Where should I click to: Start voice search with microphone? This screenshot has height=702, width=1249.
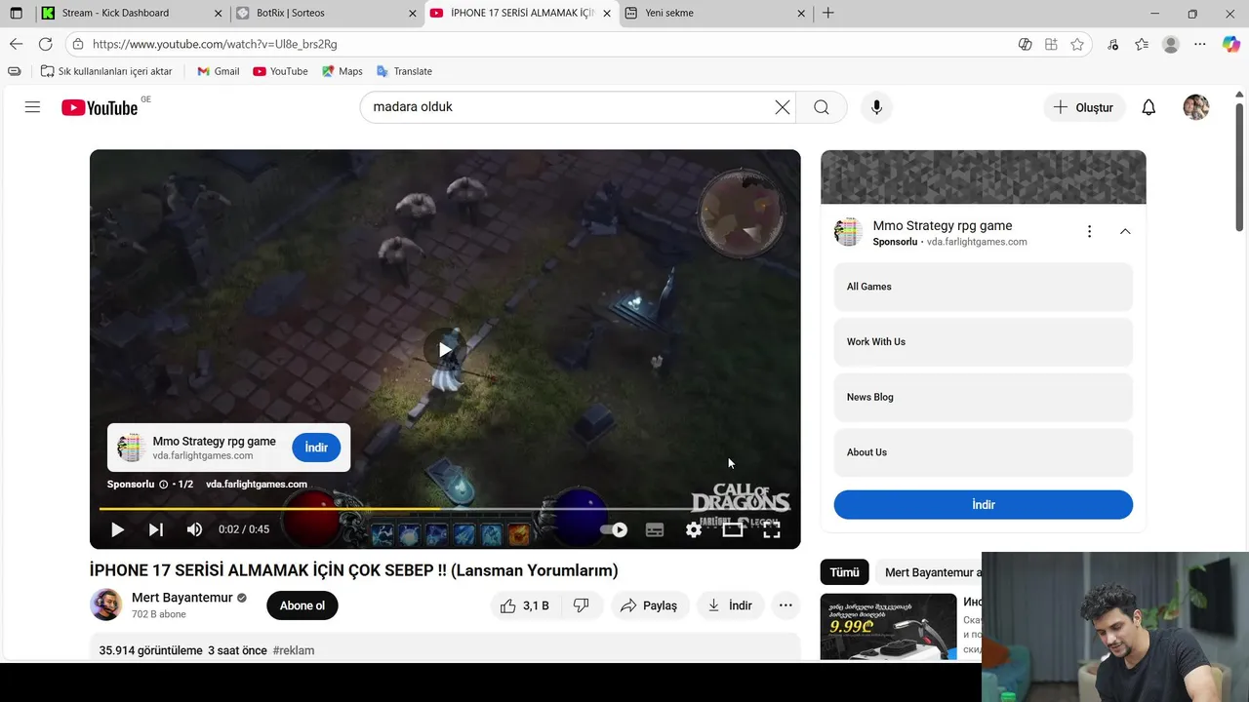click(876, 107)
